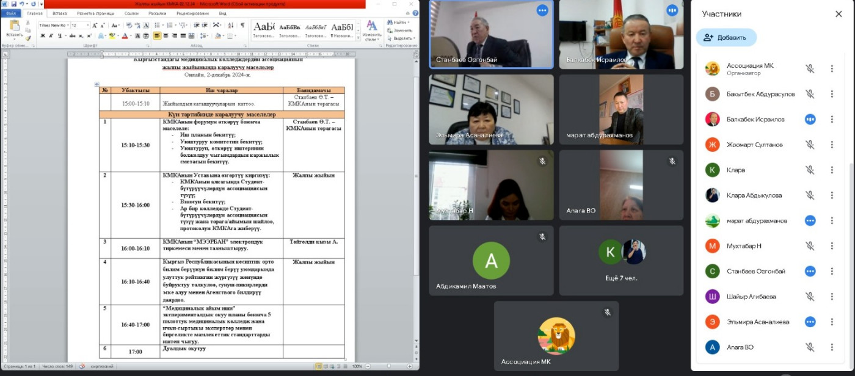Screen dimensions: 855x376
Task: Open more options for Жоомарт Султанов
Action: [831, 145]
